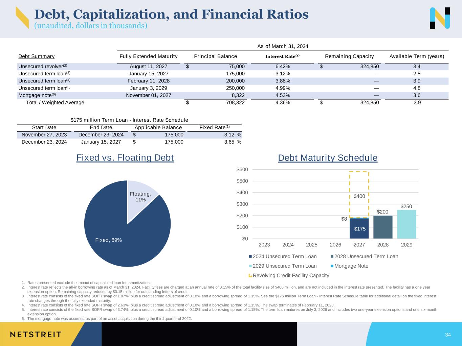Click the 2029 Unsecured Term Loan legend marker
462x346 pixels.
click(250, 266)
